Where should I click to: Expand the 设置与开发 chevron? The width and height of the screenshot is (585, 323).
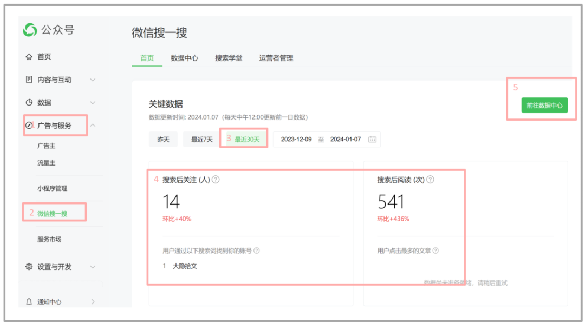[93, 267]
